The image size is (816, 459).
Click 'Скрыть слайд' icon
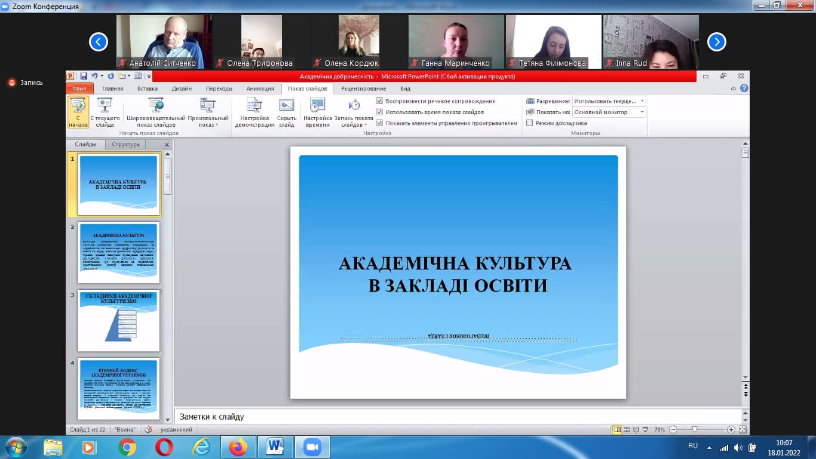[286, 112]
